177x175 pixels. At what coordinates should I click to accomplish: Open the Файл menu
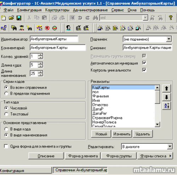coord(8,10)
